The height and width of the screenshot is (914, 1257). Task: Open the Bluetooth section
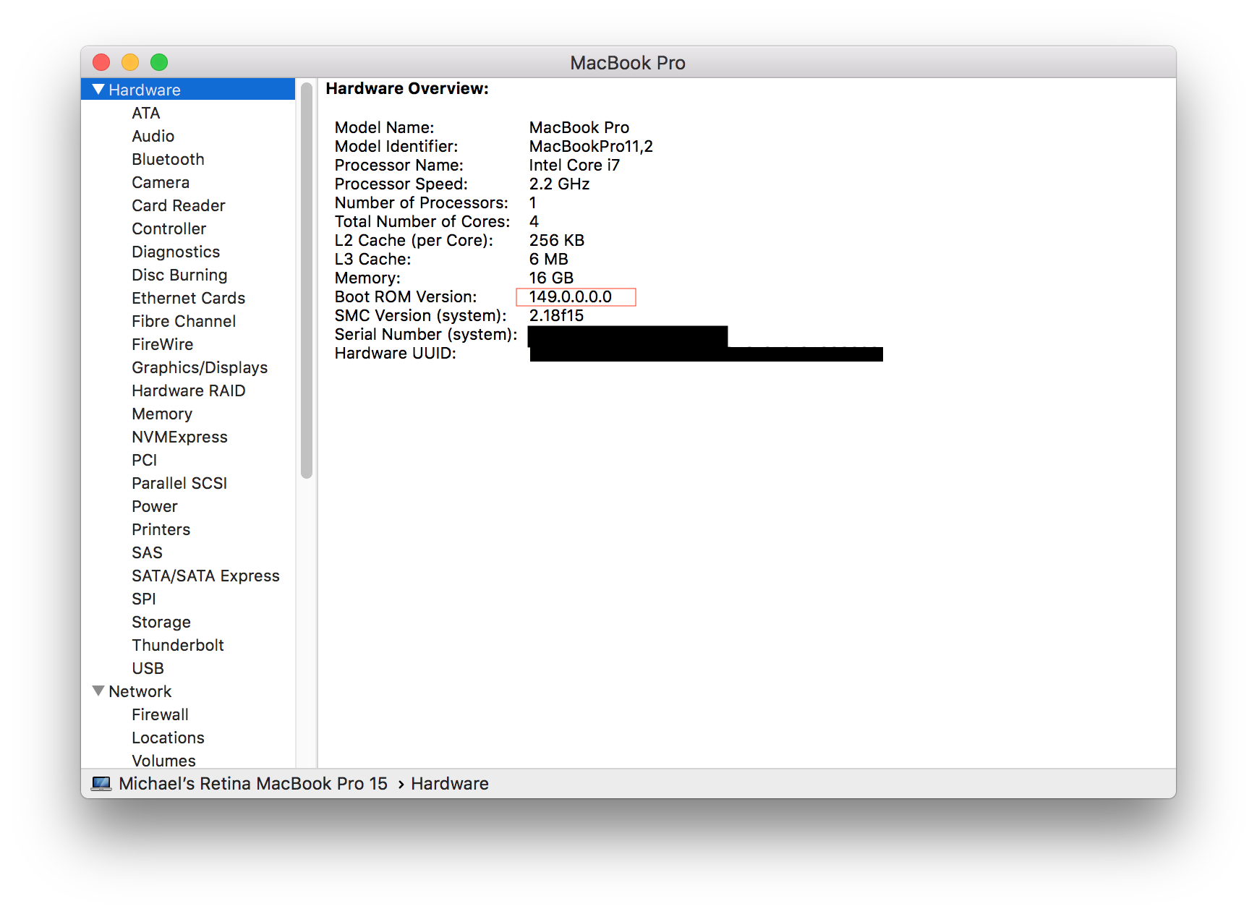pyautogui.click(x=168, y=159)
